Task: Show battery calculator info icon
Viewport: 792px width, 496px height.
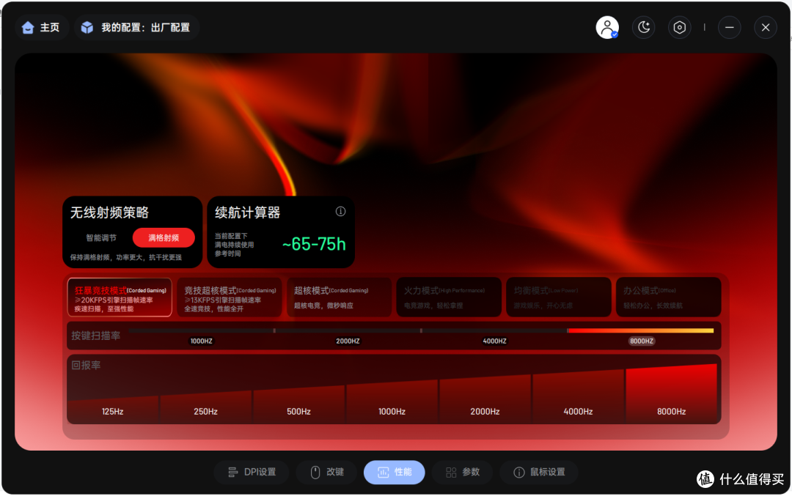Action: 341,212
